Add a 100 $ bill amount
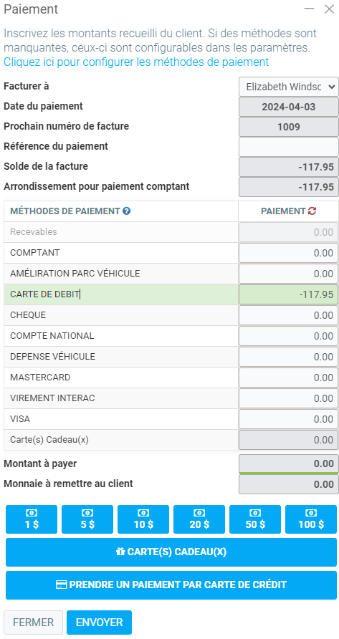 pyautogui.click(x=311, y=519)
